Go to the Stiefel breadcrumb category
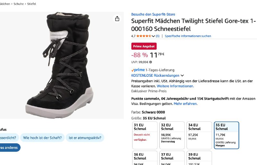 pos(31,4)
